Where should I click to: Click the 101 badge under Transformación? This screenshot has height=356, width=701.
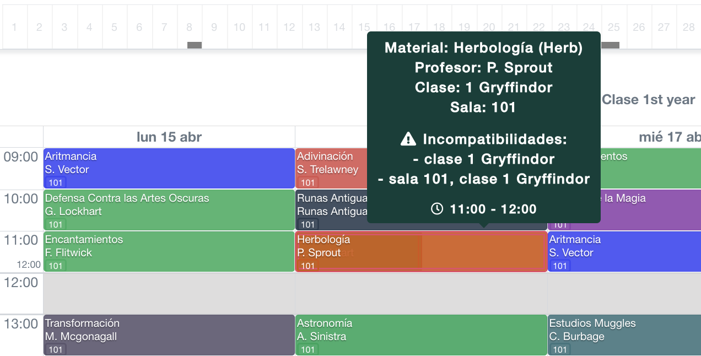click(55, 349)
